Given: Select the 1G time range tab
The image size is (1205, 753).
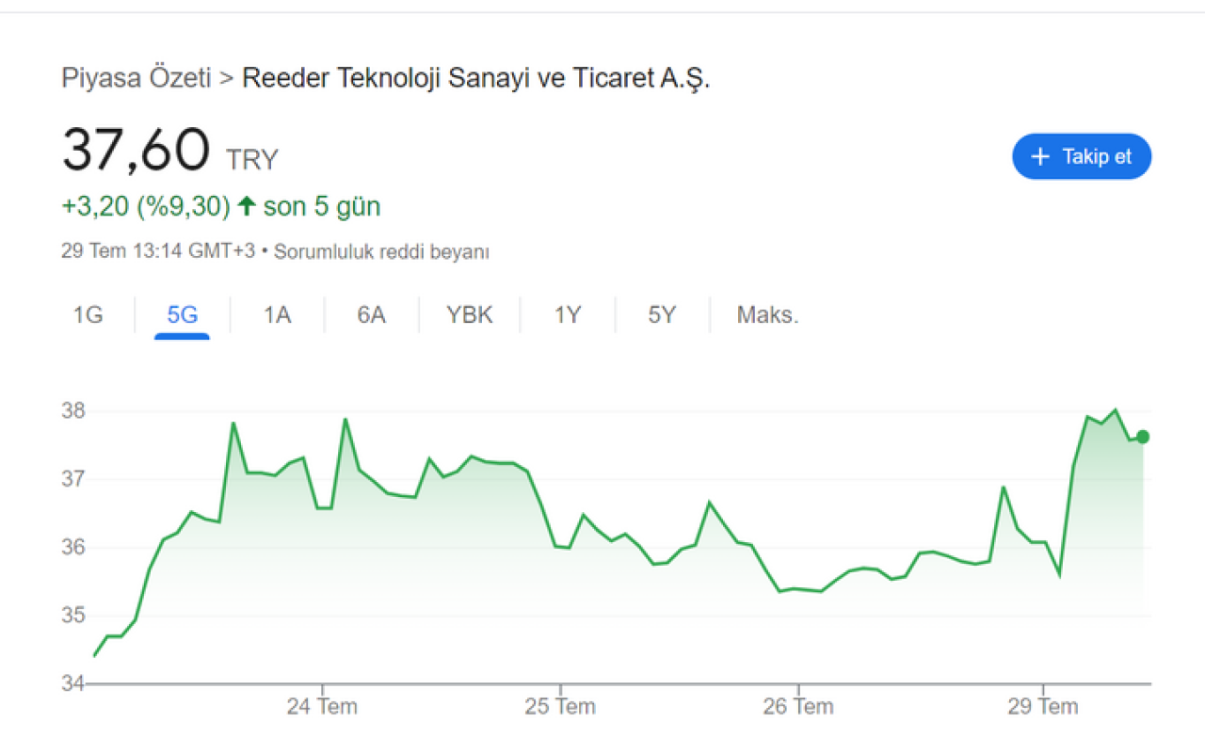Looking at the screenshot, I should (x=88, y=315).
